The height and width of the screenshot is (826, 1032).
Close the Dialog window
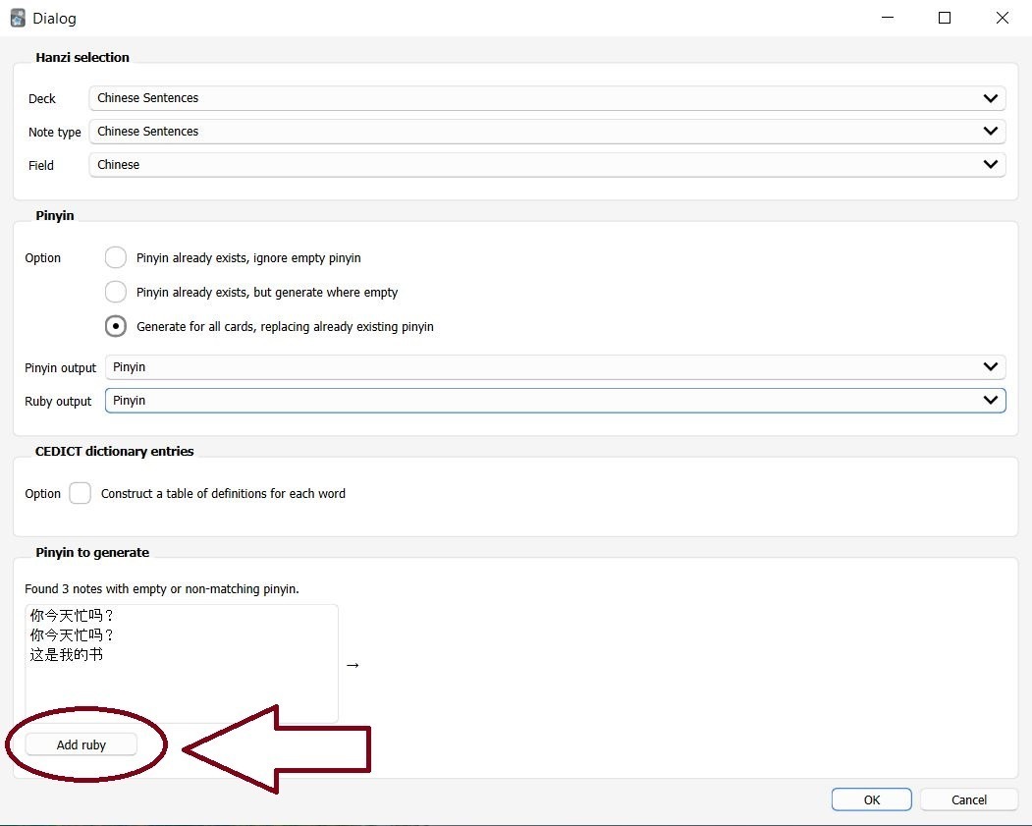pos(1002,18)
